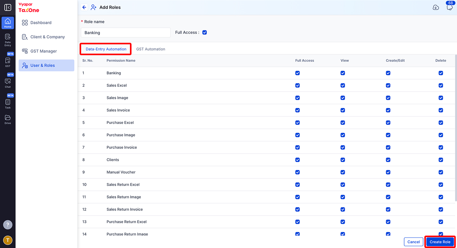457x248 pixels.
Task: Open GST Manager in the sidebar
Action: pyautogui.click(x=46, y=51)
